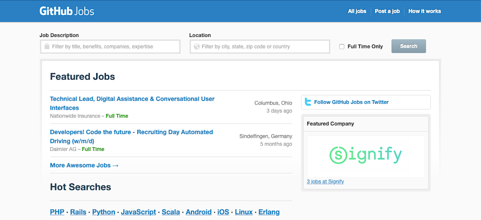
Task: Go to Post a job
Action: coord(387,12)
